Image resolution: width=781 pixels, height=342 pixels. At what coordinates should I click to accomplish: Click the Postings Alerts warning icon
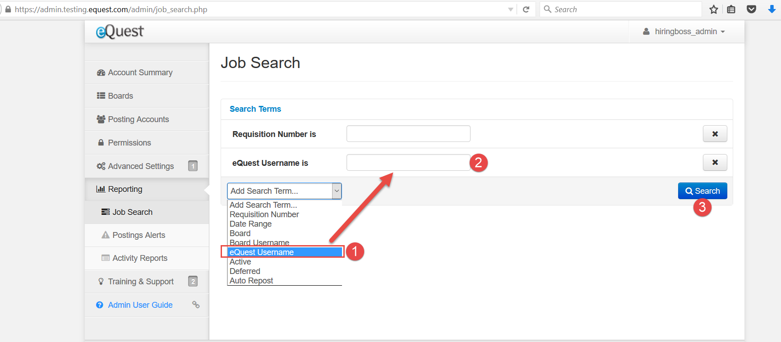106,235
